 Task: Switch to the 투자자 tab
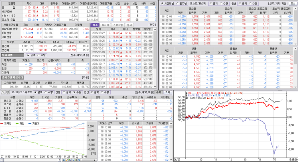(105, 25)
